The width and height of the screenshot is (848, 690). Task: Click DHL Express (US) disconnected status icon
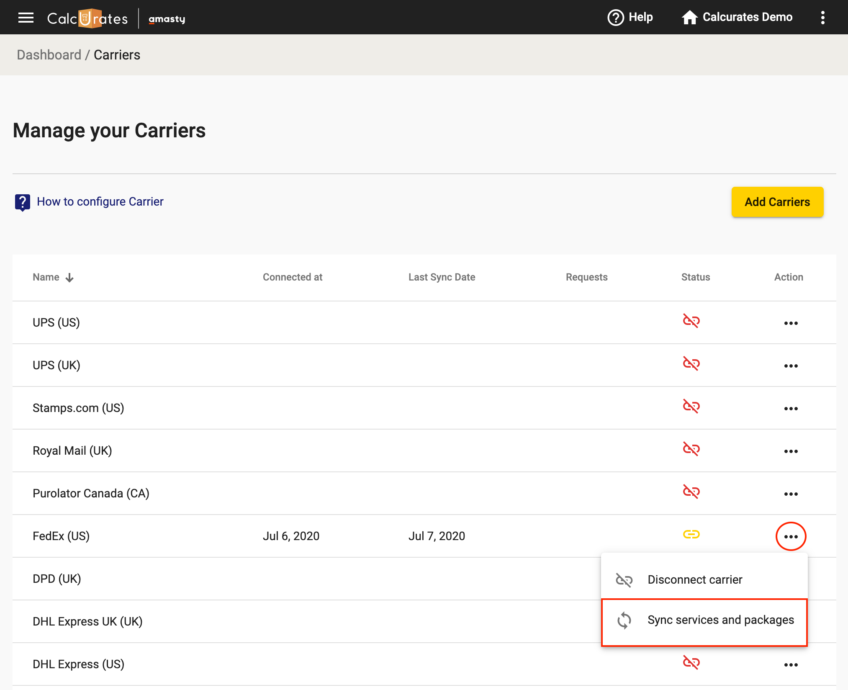pyautogui.click(x=691, y=663)
